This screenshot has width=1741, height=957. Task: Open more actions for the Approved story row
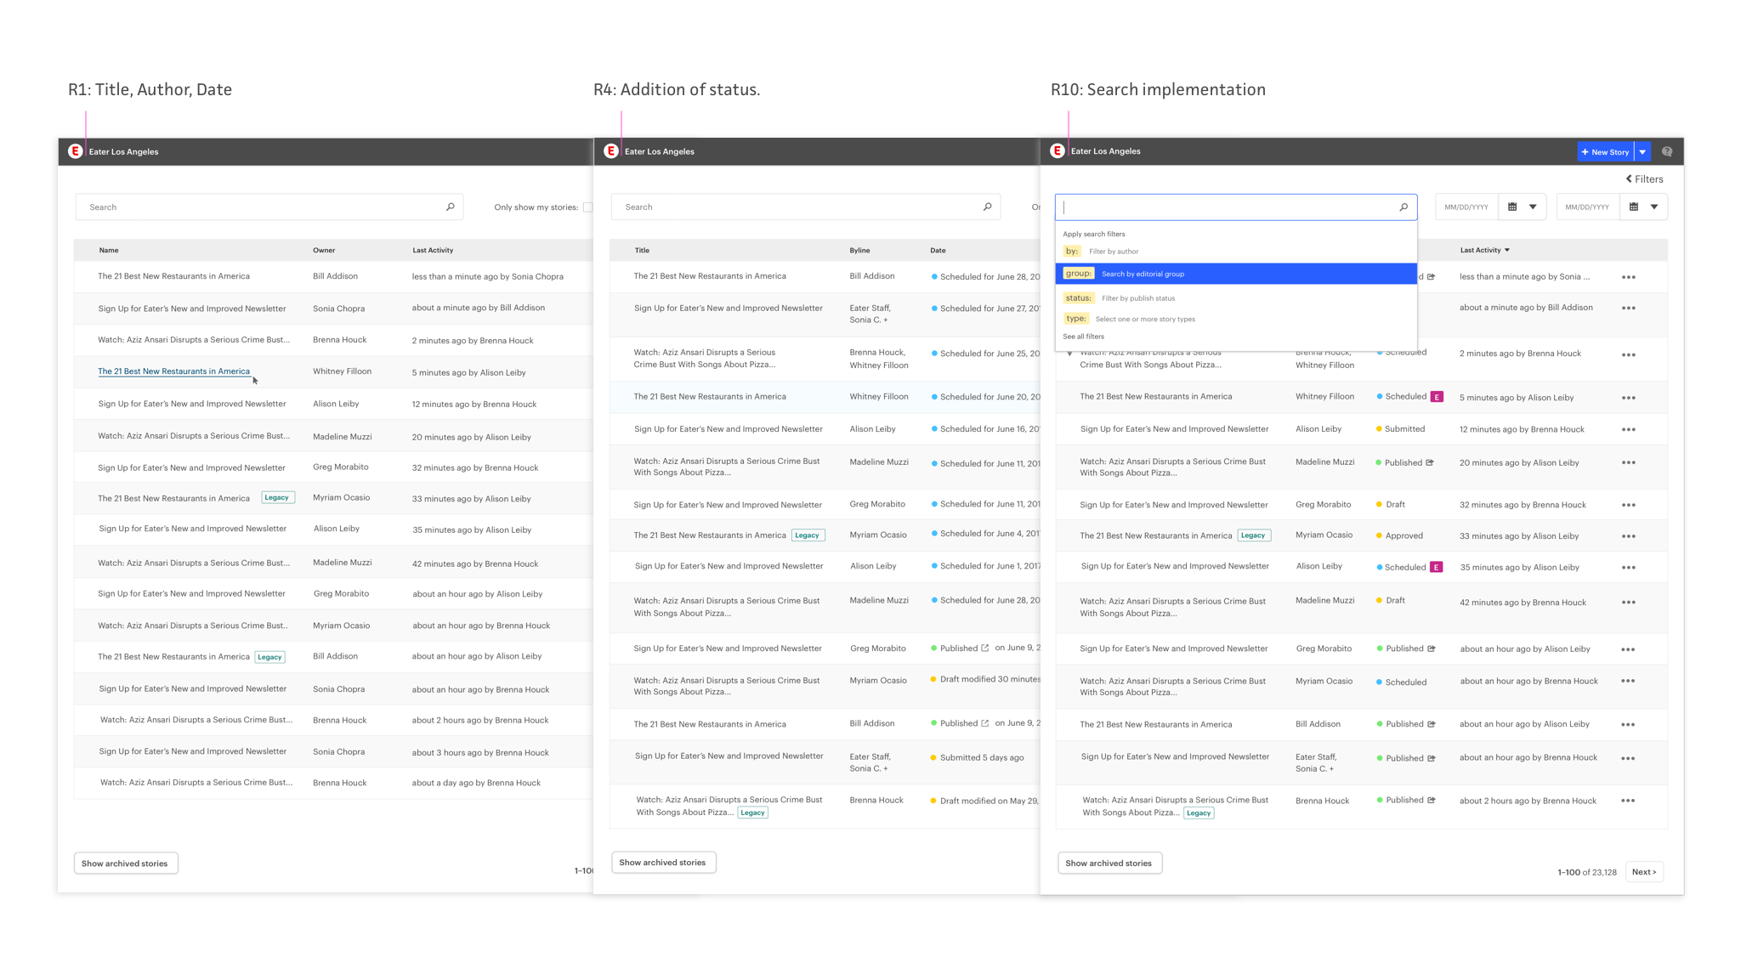pos(1629,536)
